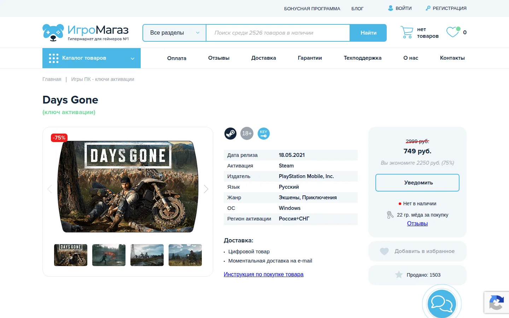Open the Оплата menu item
This screenshot has height=318, width=509.
pos(177,58)
